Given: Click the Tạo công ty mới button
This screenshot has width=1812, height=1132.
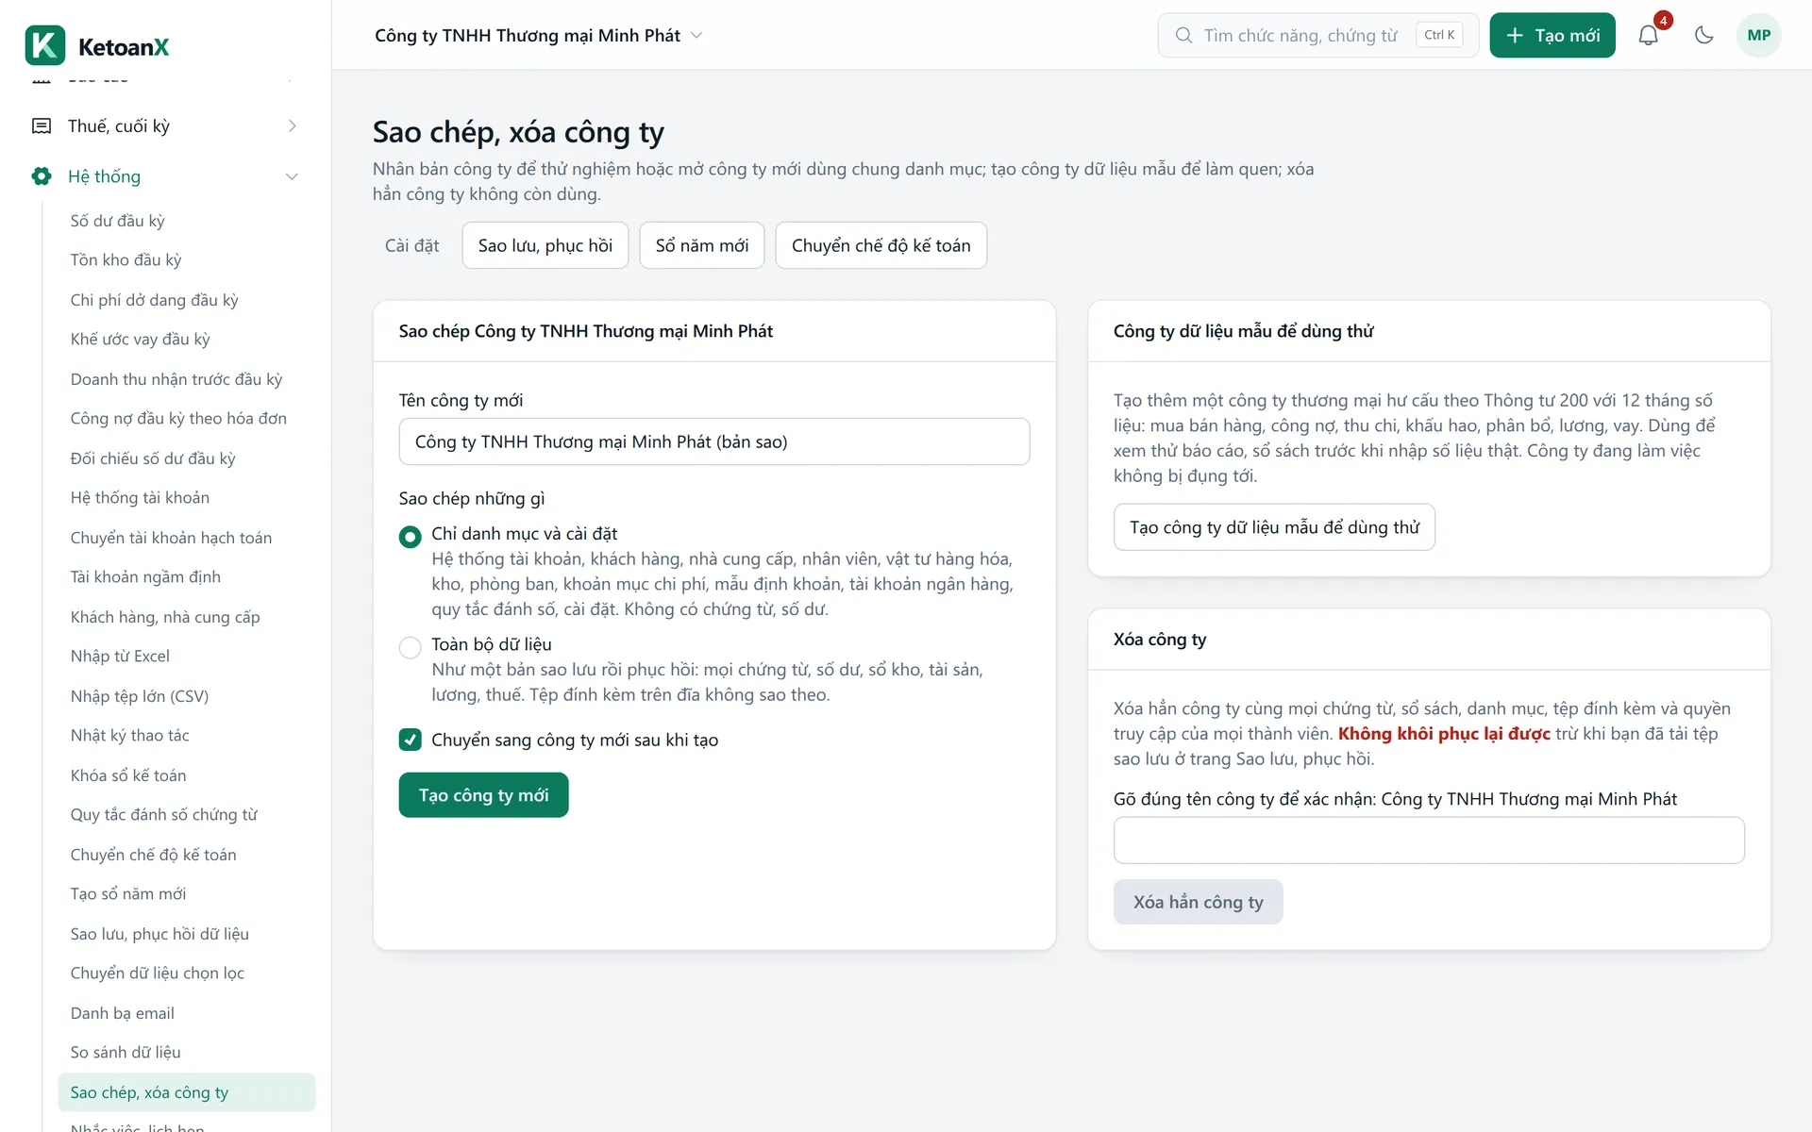Looking at the screenshot, I should click(483, 795).
